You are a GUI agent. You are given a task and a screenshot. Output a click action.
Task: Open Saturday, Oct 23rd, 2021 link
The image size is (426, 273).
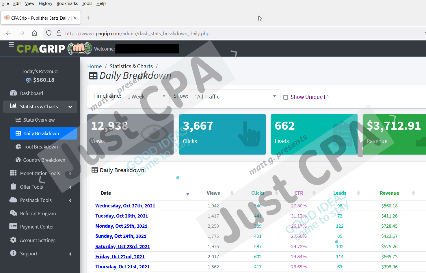point(122,246)
